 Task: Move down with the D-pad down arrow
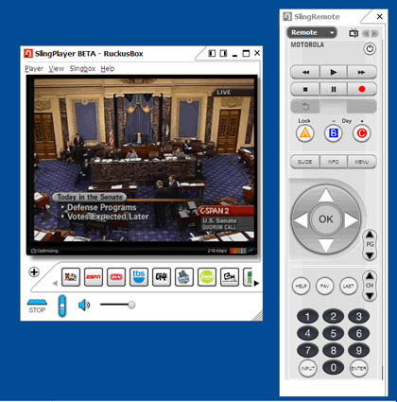326,245
